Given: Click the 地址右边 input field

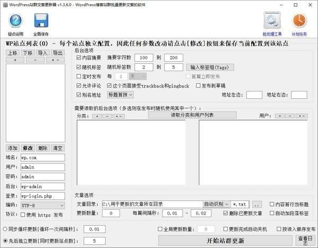Looking at the screenshot, I should 299,95.
